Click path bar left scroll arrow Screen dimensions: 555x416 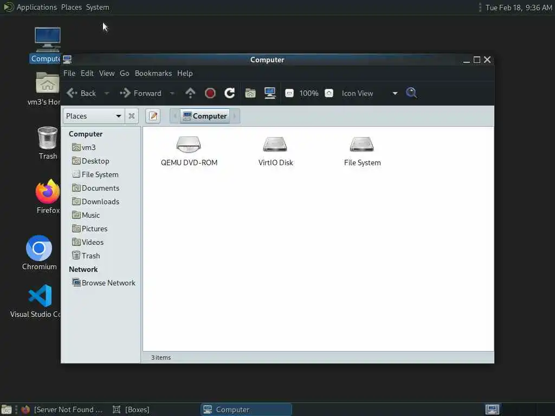175,116
